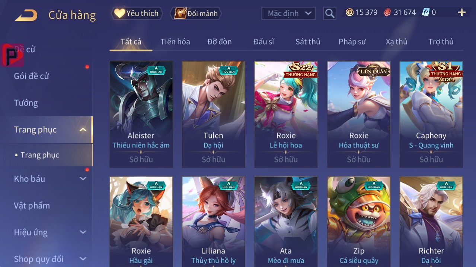476x267 pixels.
Task: Click the back arrow icon
Action: tap(26, 15)
